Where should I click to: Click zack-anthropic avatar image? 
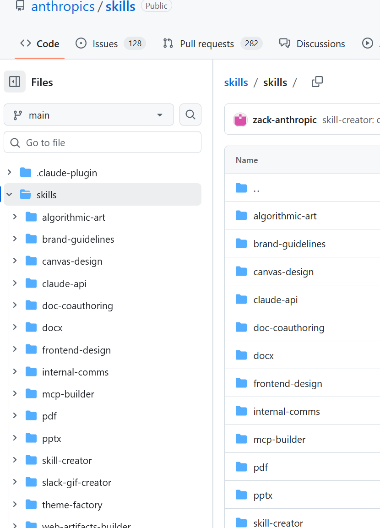240,120
